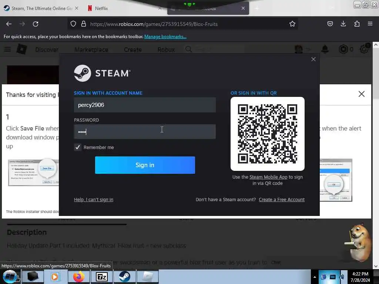
Task: Open Help, I can't sign in link
Action: (94, 199)
